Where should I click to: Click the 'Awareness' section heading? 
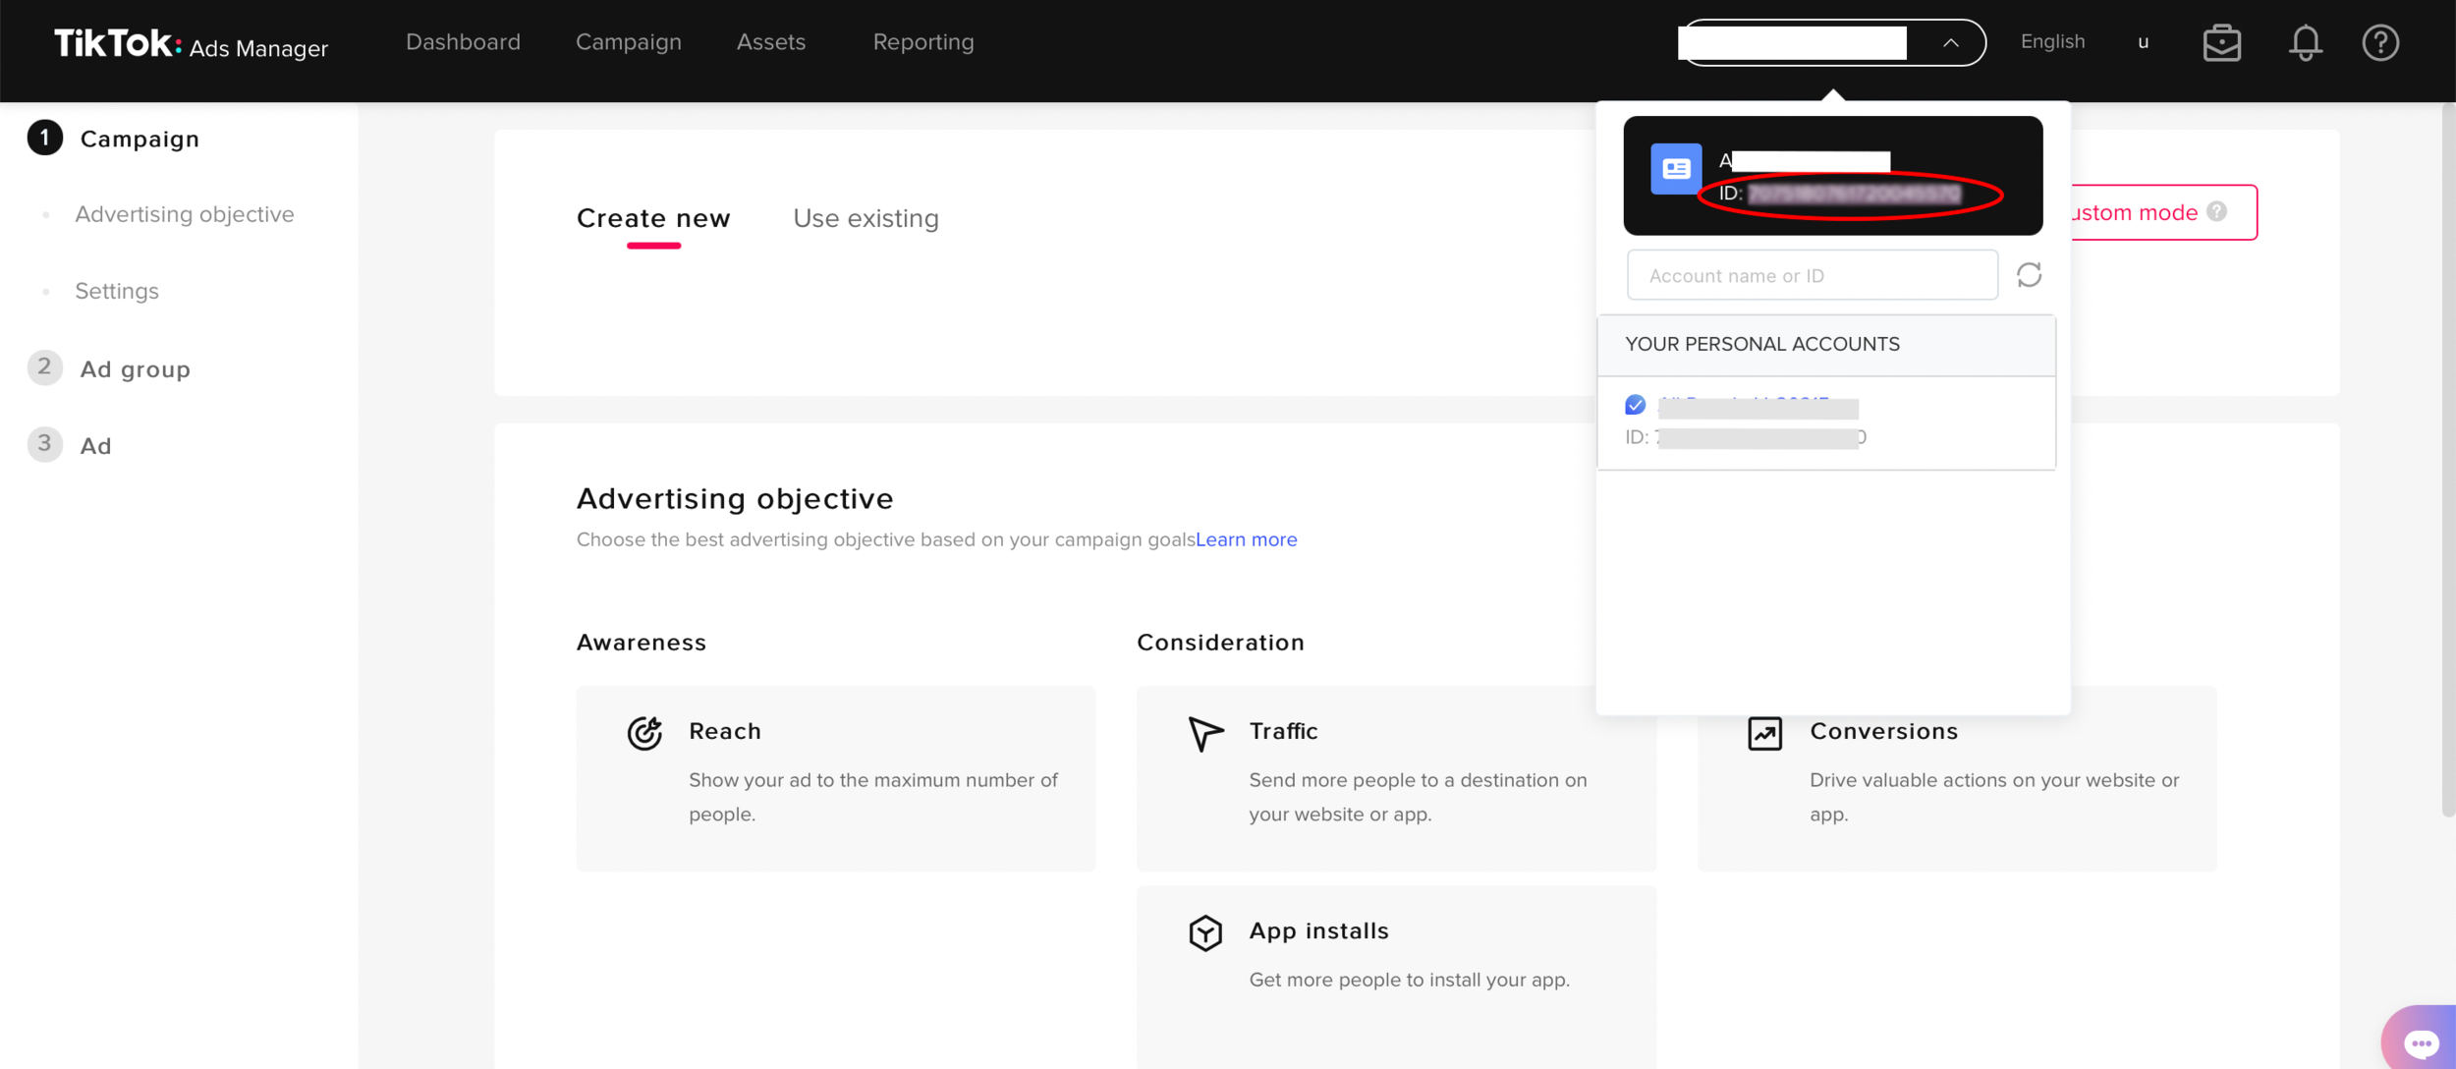pyautogui.click(x=641, y=643)
